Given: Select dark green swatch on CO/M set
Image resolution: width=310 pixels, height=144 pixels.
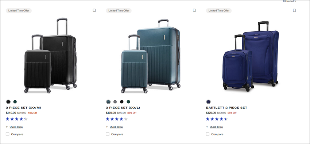Looking at the screenshot, I should pyautogui.click(x=15, y=102).
